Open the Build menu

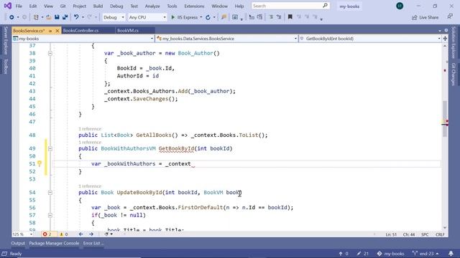pyautogui.click(x=98, y=6)
